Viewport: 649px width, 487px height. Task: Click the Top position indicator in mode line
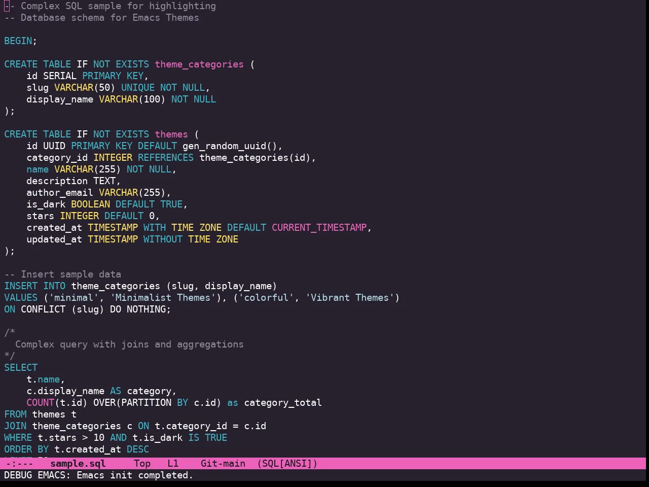coord(142,464)
